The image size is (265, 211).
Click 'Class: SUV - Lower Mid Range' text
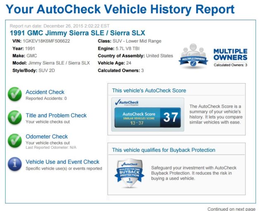coord(130,41)
